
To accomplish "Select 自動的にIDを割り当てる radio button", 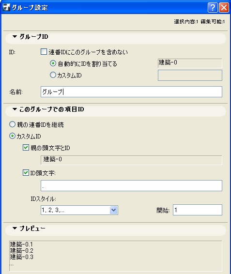I will pos(53,63).
